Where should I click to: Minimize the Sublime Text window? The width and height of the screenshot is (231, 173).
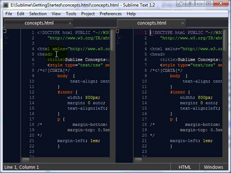point(200,3)
